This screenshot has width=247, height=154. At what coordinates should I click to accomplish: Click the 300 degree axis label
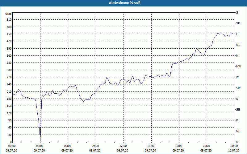(x=9, y=70)
